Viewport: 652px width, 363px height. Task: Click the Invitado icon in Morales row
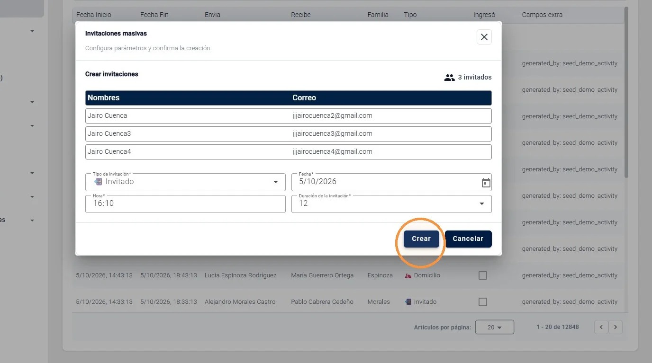408,302
